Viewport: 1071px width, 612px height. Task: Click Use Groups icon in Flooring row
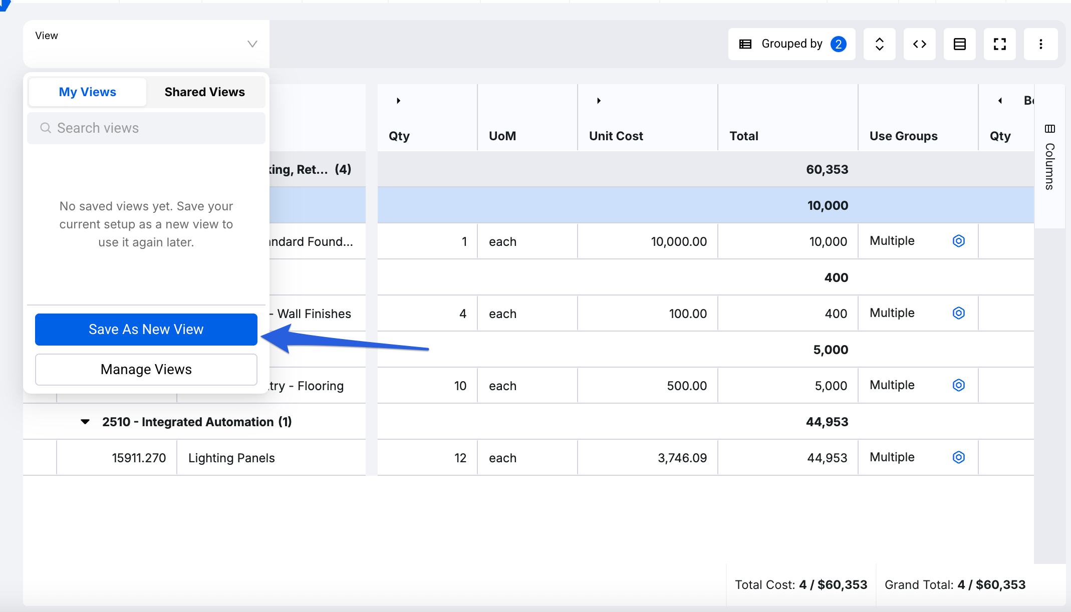point(958,385)
